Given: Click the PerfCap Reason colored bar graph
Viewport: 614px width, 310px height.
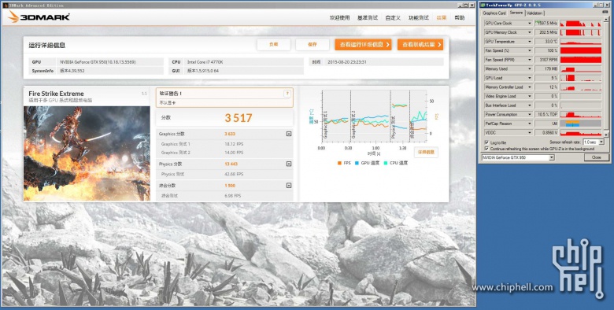Looking at the screenshot, I should [x=581, y=124].
